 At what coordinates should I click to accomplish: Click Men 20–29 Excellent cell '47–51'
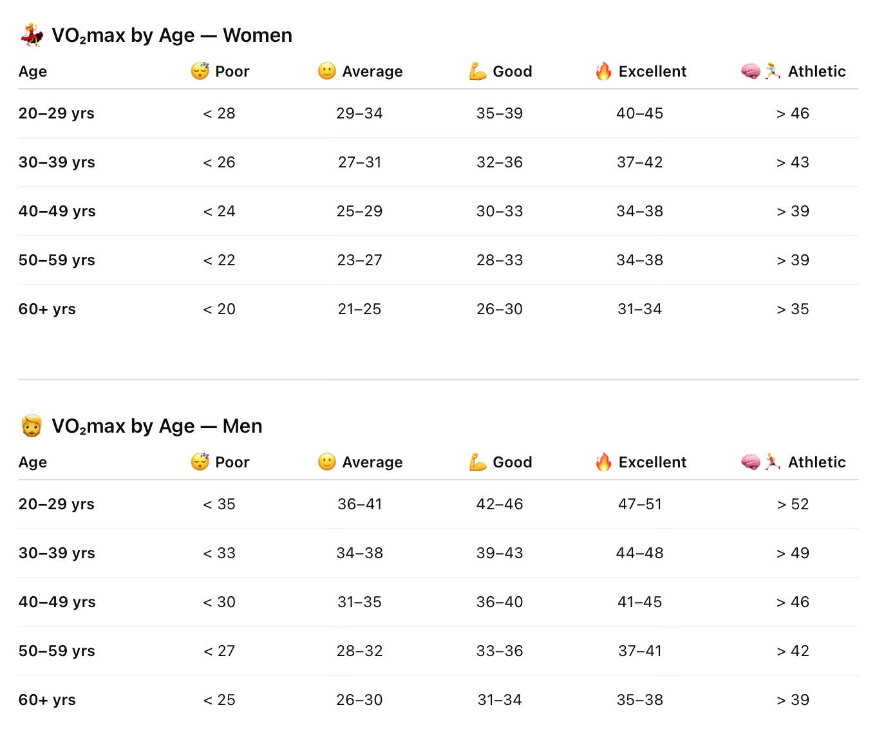click(639, 504)
